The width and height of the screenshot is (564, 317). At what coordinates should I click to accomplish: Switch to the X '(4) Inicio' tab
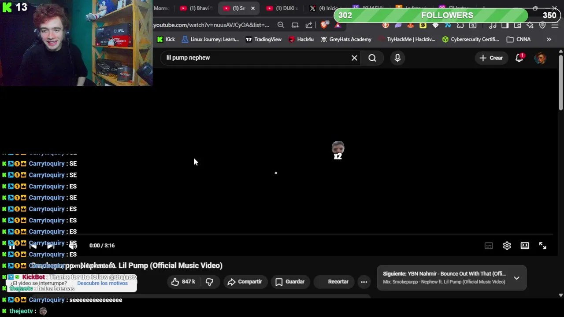pos(324,8)
